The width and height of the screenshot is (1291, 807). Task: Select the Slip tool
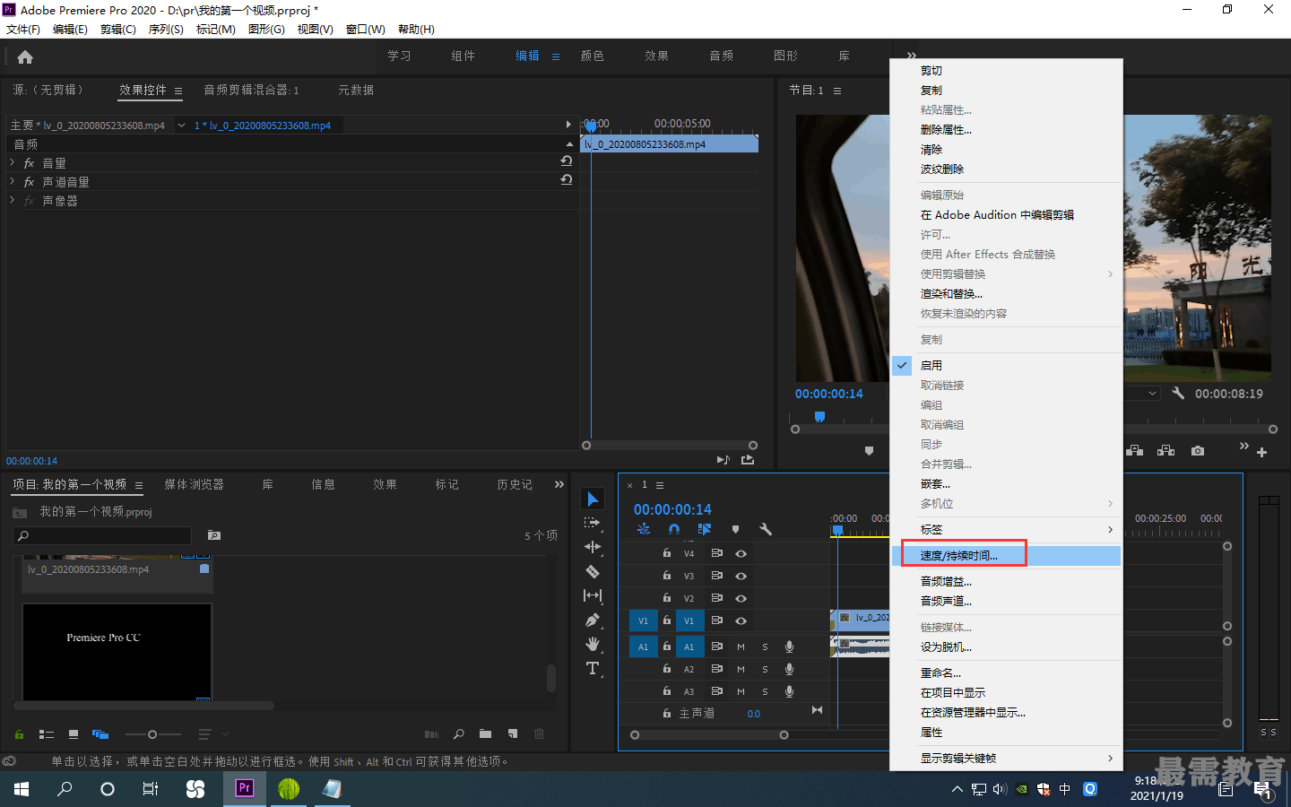coord(593,595)
